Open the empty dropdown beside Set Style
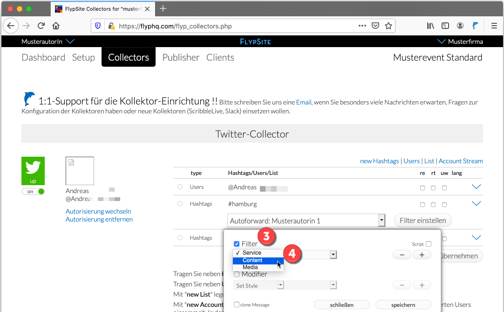Image resolution: width=504 pixels, height=312 pixels. 311,285
